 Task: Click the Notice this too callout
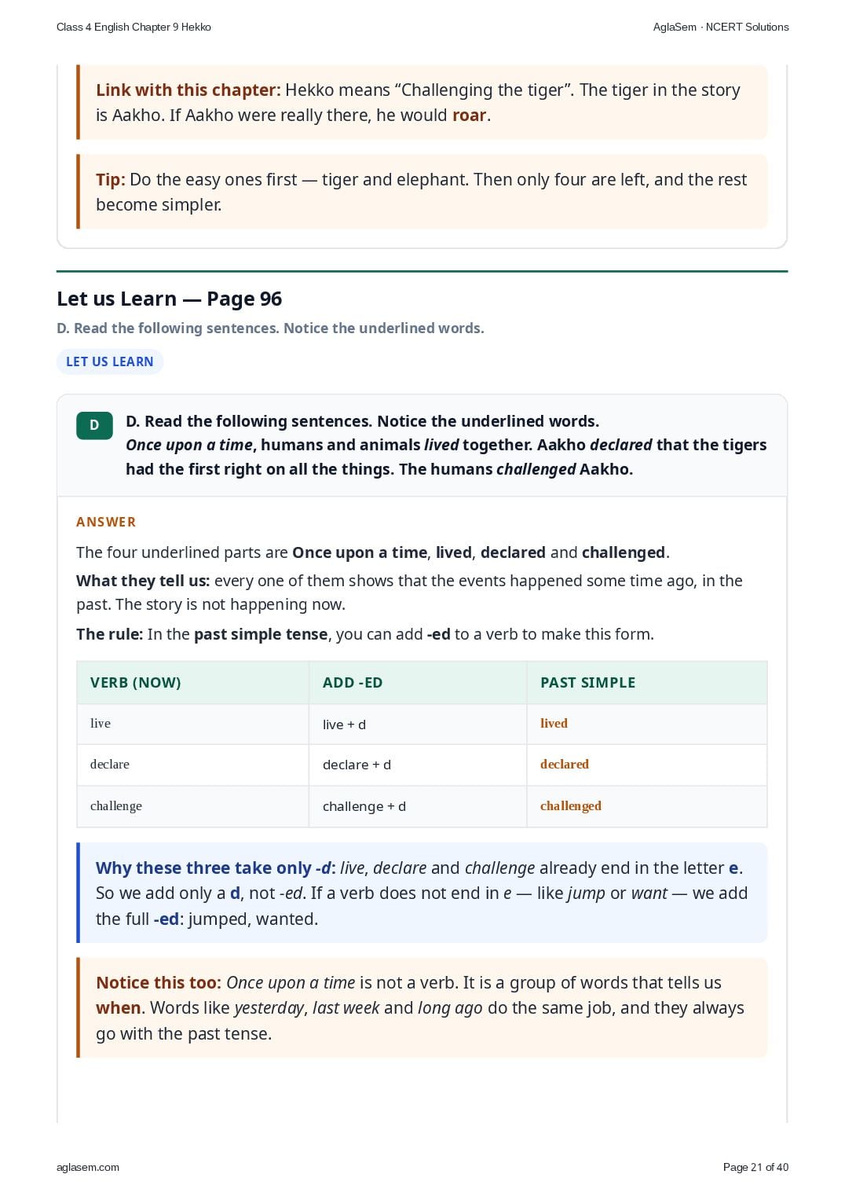click(422, 1007)
